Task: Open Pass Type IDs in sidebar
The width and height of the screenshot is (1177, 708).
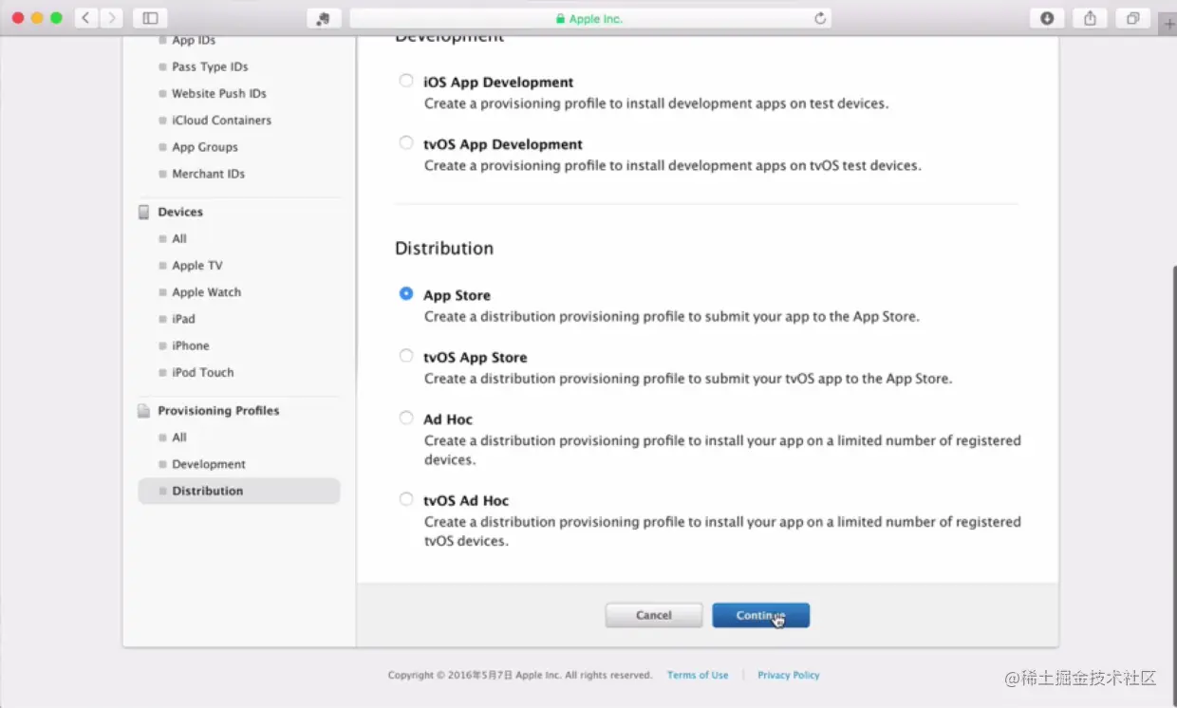Action: [210, 66]
